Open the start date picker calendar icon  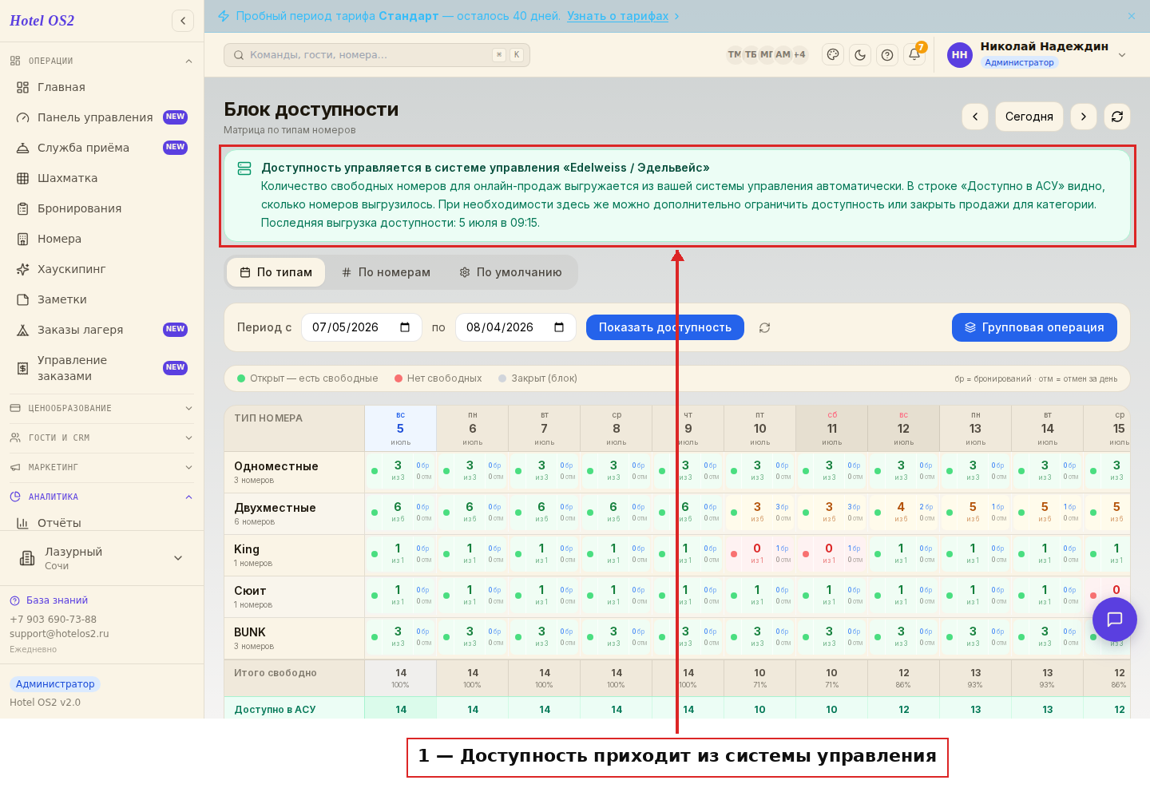405,327
